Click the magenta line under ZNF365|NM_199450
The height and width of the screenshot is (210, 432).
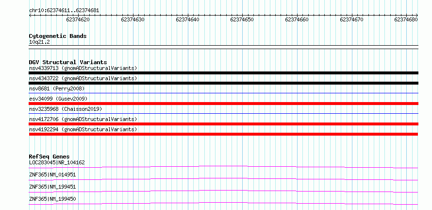(223, 203)
